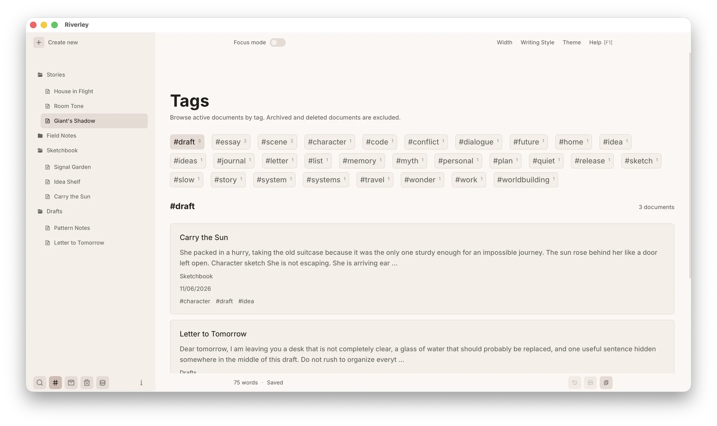Filter by the #scene tag
717x426 pixels.
click(x=277, y=142)
